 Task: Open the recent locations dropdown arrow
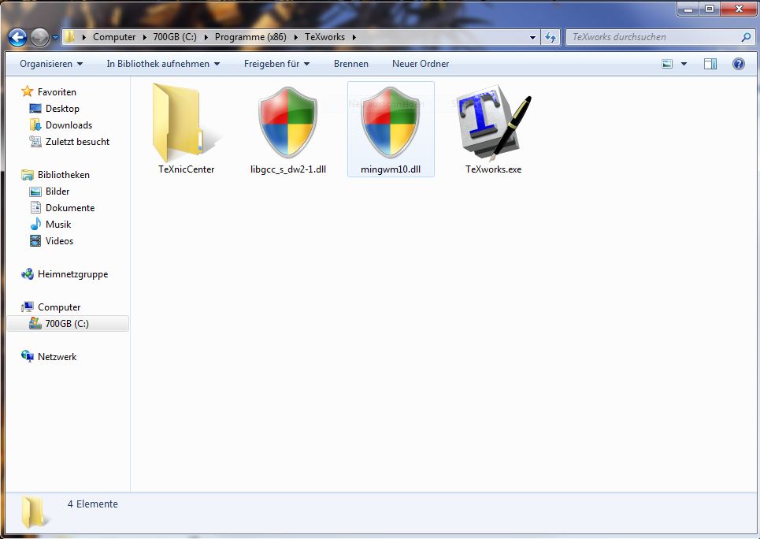(55, 37)
